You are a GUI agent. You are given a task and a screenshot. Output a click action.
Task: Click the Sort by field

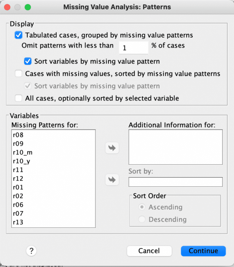[x=175, y=182]
